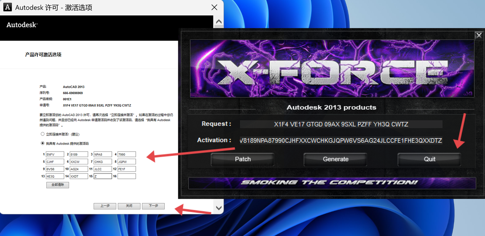Click activation code field 14 containing XXDT
This screenshot has height=236, width=485.
[79, 176]
